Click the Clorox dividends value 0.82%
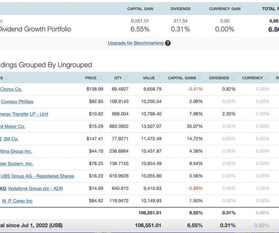This screenshot has width=279, height=233. coord(229,89)
